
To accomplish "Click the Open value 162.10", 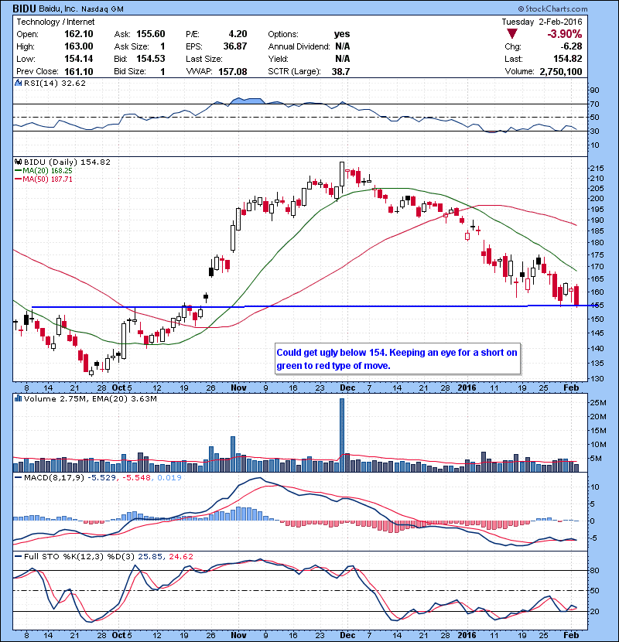I will [x=79, y=34].
